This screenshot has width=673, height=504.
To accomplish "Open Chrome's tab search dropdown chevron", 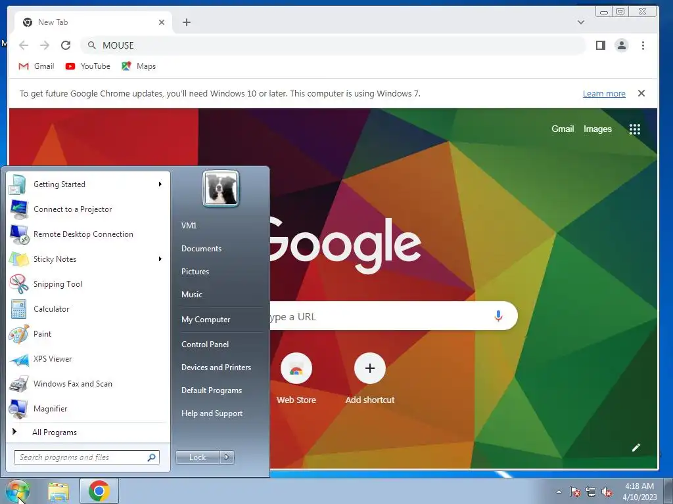I will coord(581,22).
